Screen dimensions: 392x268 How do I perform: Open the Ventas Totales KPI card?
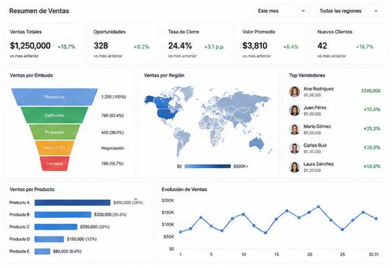click(x=44, y=44)
